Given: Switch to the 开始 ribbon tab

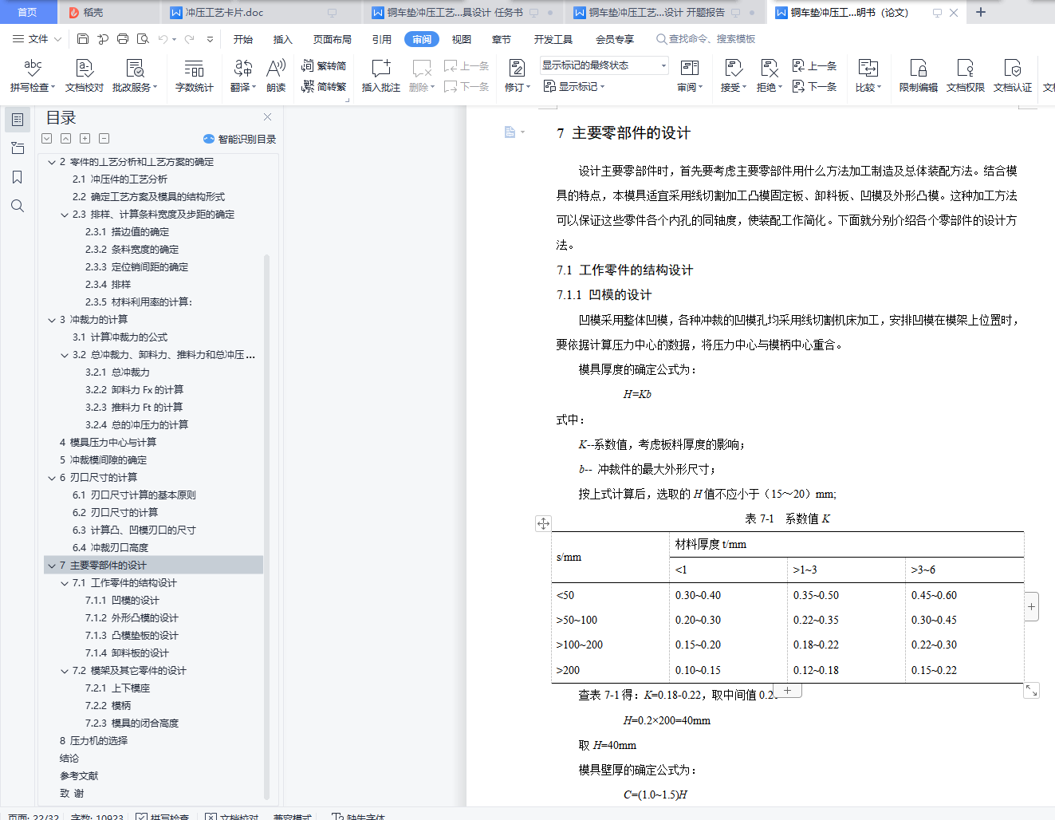Looking at the screenshot, I should 243,39.
